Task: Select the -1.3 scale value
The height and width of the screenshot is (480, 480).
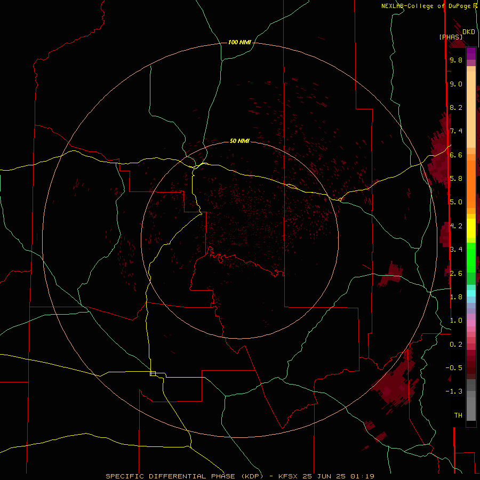Action: point(454,391)
